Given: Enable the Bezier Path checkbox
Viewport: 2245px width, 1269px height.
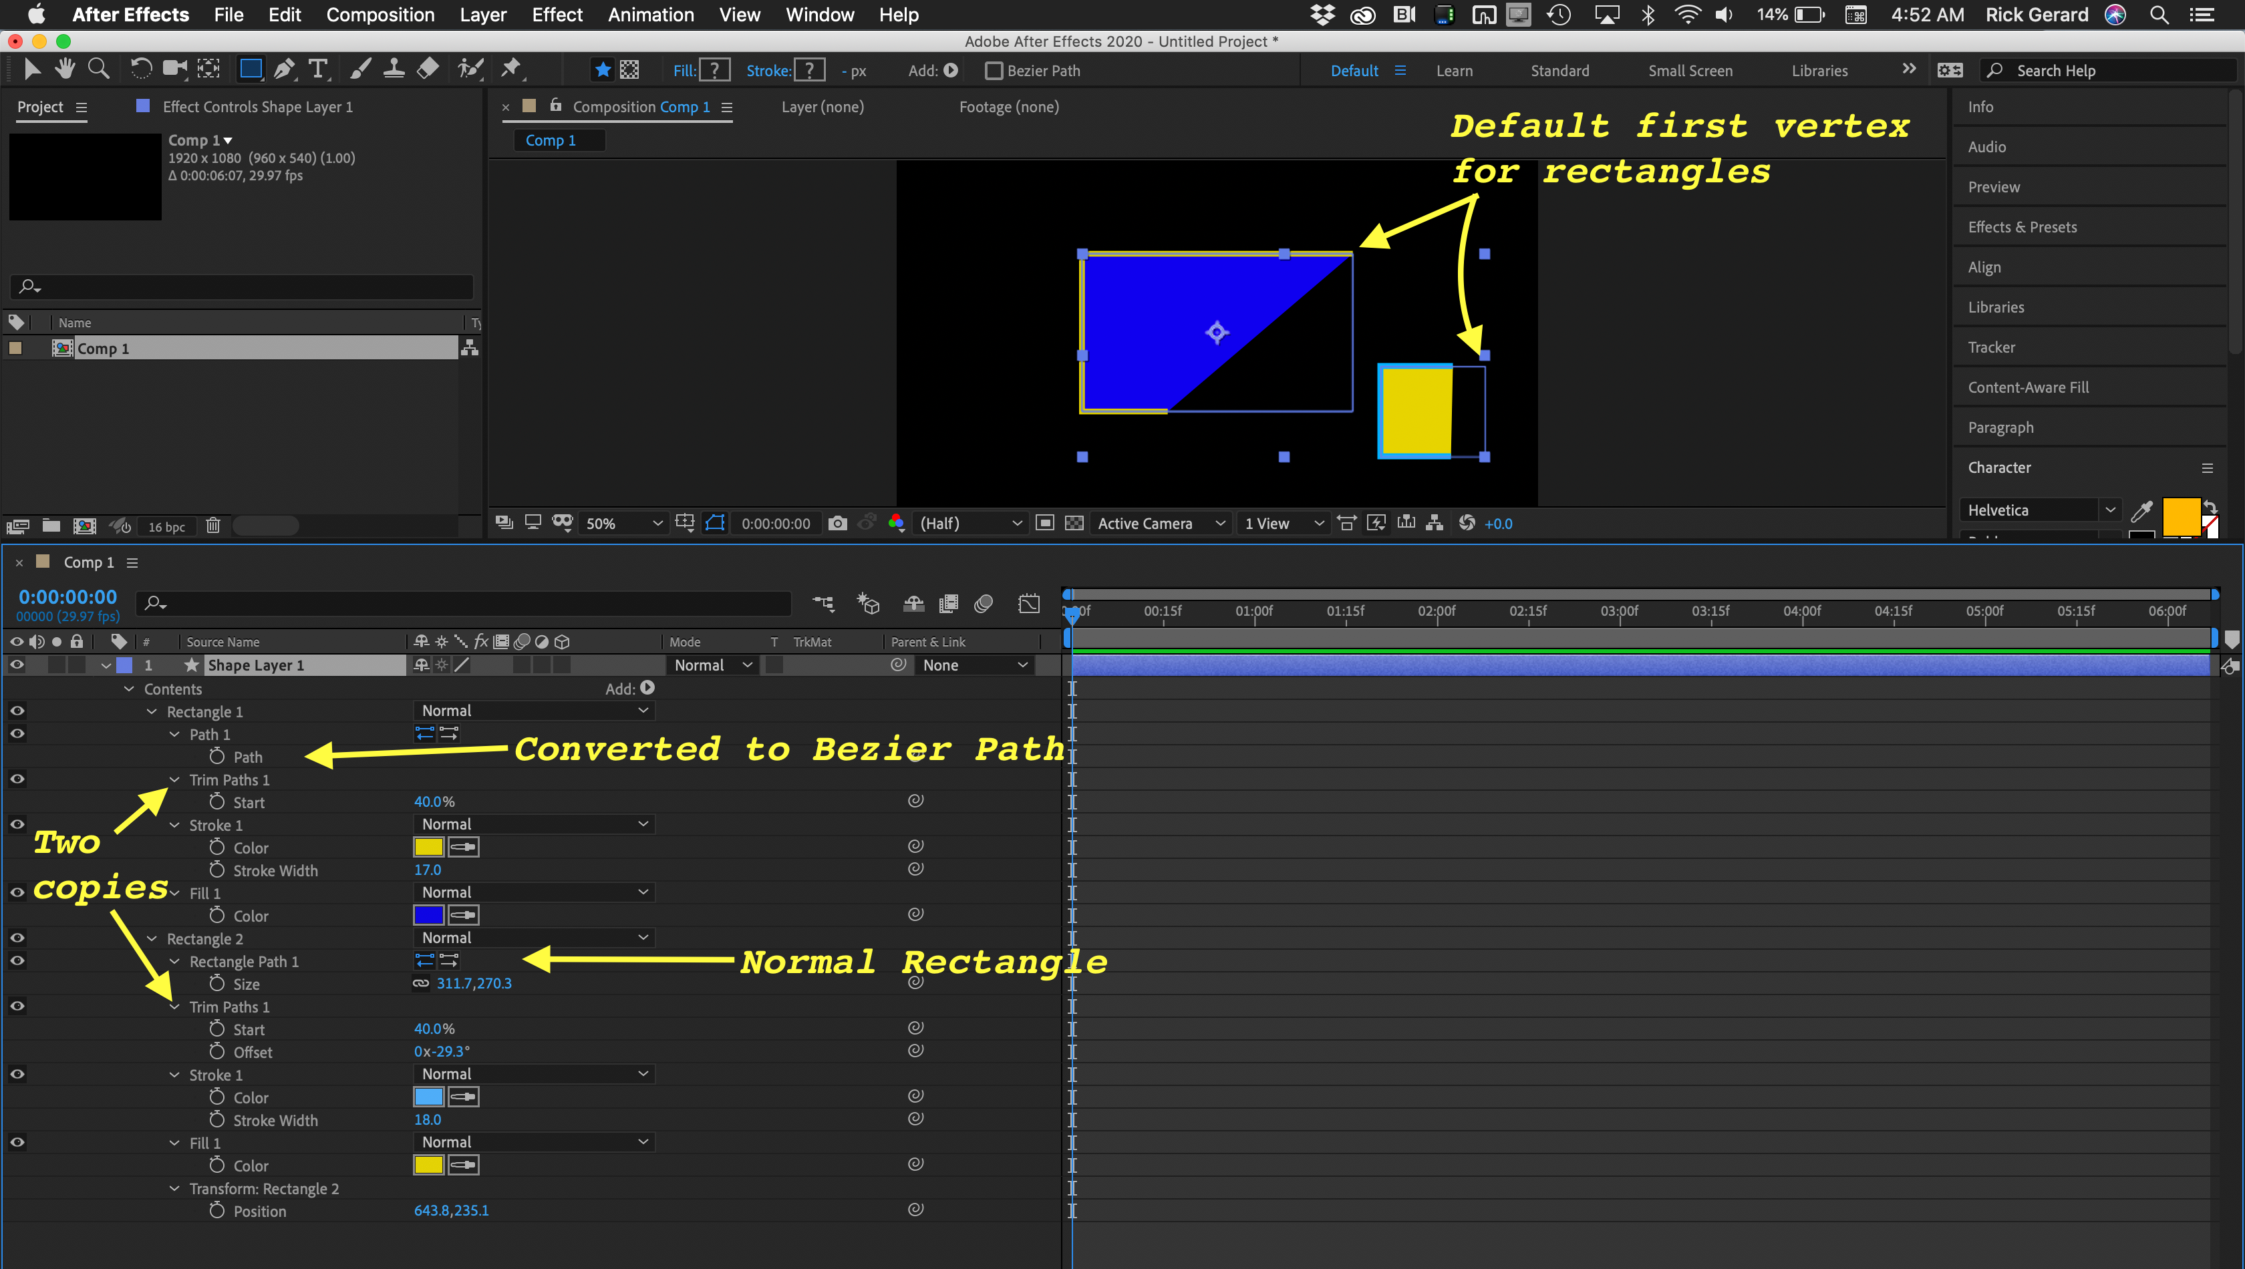Looking at the screenshot, I should pos(993,71).
